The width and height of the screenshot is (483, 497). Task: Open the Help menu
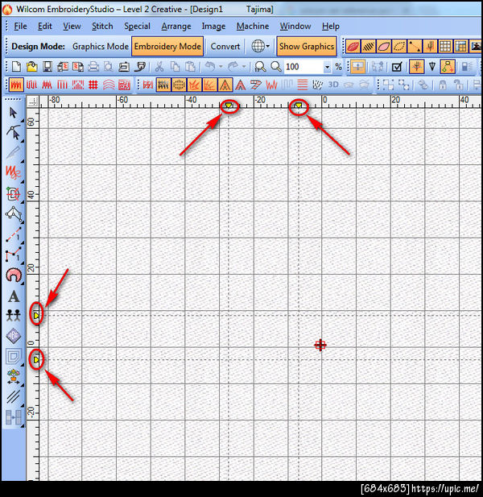(331, 27)
